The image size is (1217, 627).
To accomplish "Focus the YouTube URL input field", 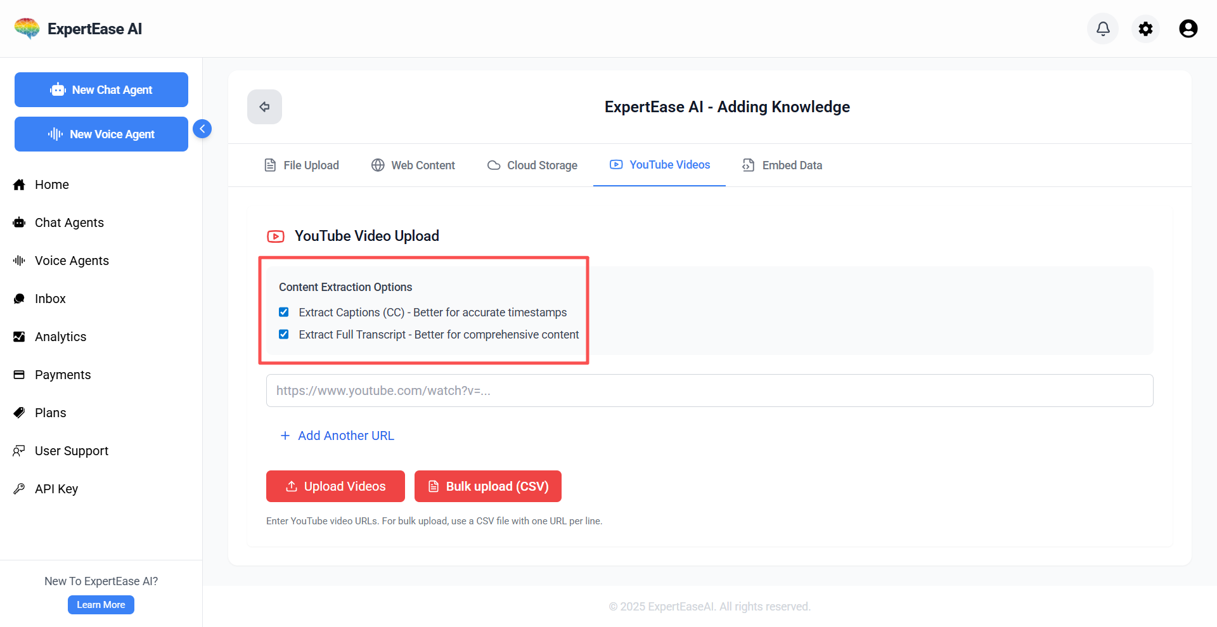I will [x=709, y=391].
